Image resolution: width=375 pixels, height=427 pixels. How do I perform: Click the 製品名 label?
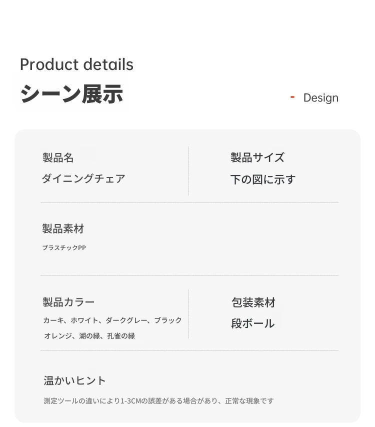click(x=58, y=157)
